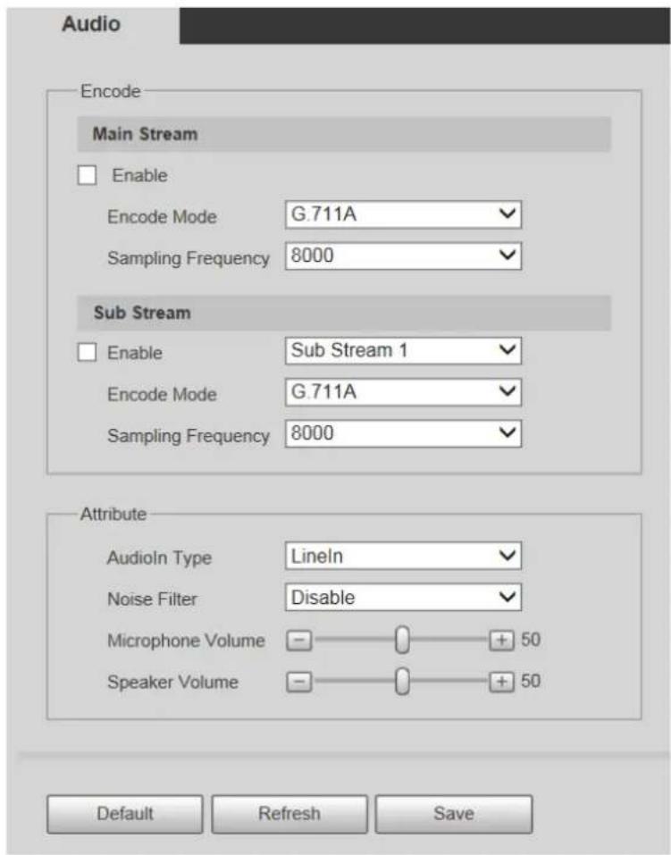
Task: Increase Speaker Volume with the plus icon
Action: [x=501, y=682]
